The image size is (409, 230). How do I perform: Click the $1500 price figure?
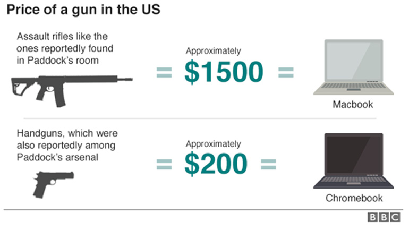pos(224,72)
